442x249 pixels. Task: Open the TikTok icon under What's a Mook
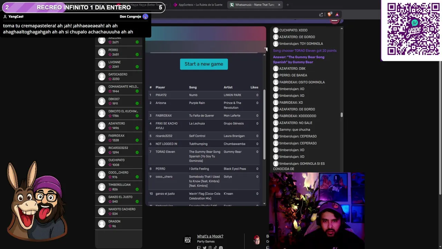[x=215, y=248]
